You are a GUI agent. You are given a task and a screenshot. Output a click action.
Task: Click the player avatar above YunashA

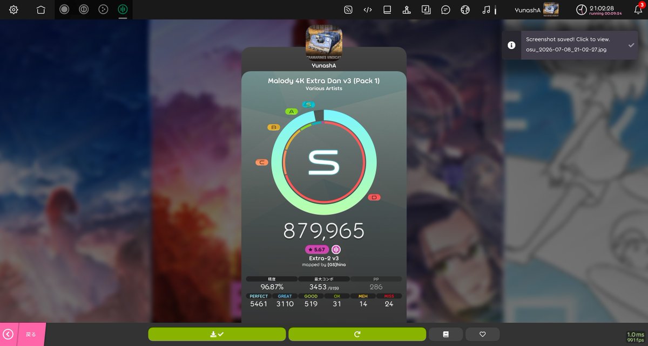(324, 43)
